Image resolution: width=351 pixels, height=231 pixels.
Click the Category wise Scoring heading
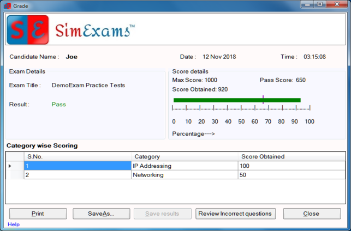tap(42, 145)
